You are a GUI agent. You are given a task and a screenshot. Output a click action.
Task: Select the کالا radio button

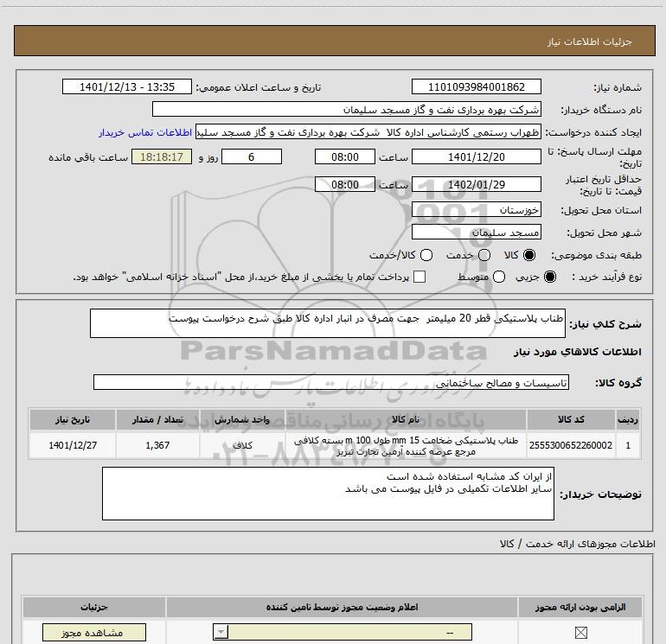529,255
